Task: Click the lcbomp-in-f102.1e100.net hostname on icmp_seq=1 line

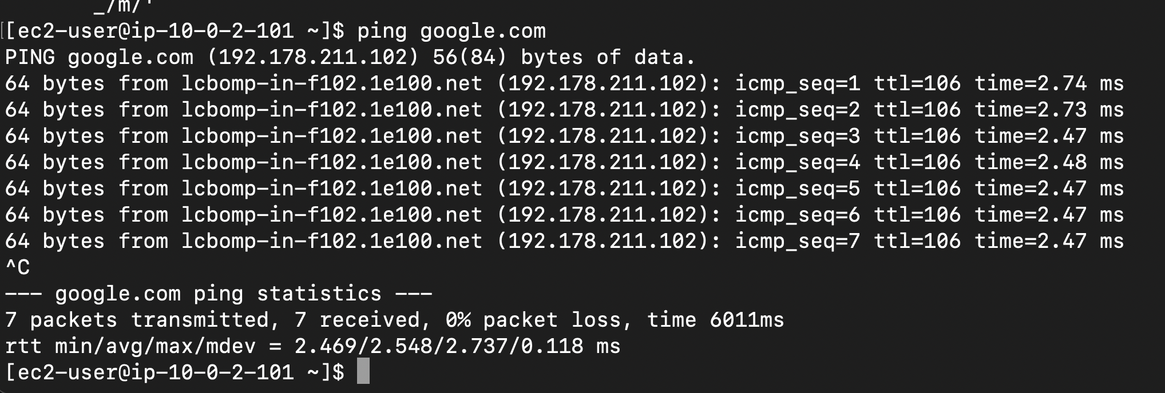Action: pyautogui.click(x=332, y=83)
